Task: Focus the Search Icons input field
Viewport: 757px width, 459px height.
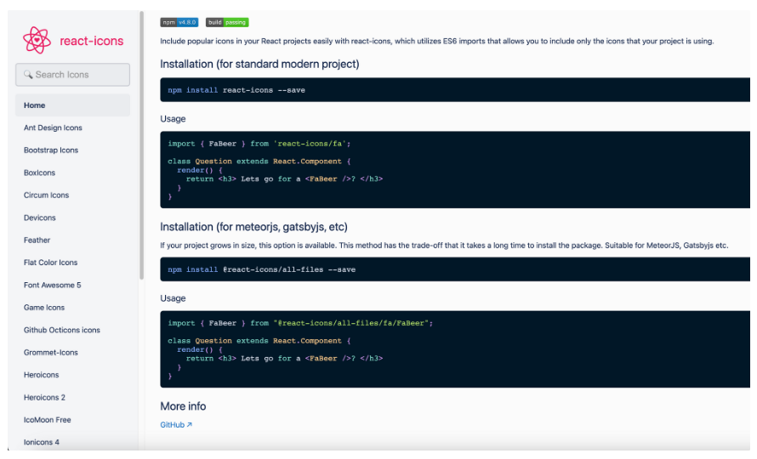Action: (72, 74)
